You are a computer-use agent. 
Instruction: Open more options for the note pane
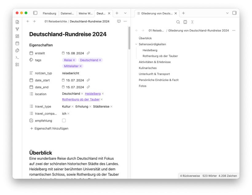coord(125,21)
